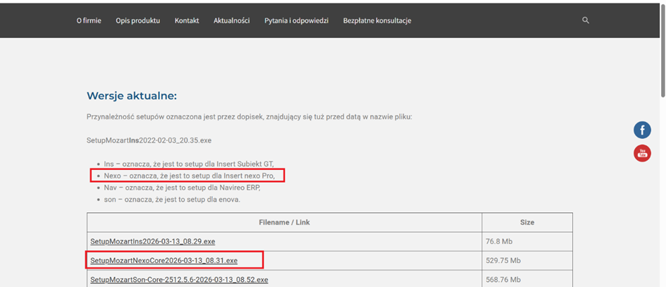This screenshot has height=287, width=666.
Task: Go to Opis produktu page
Action: pyautogui.click(x=137, y=20)
